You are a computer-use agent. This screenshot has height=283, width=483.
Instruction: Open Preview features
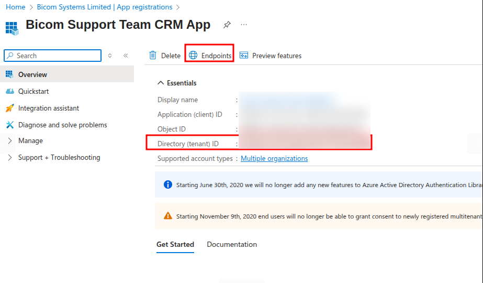tap(271, 56)
